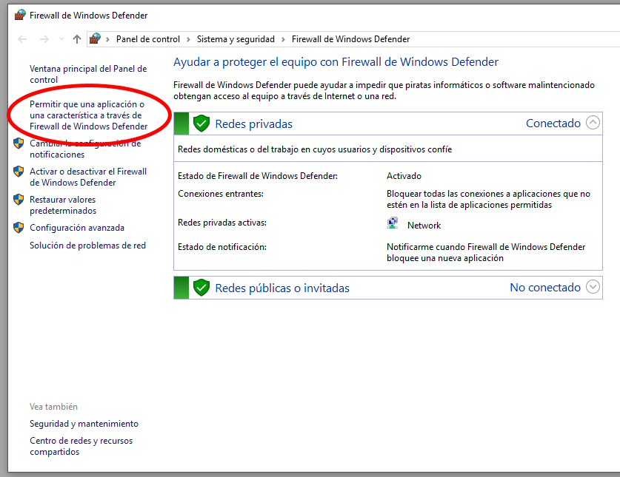
Task: Open recent locations dropdown arrow
Action: click(61, 39)
